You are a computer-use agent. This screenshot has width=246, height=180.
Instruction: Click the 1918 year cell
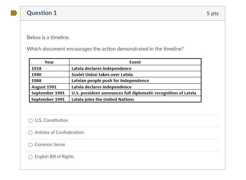point(37,68)
